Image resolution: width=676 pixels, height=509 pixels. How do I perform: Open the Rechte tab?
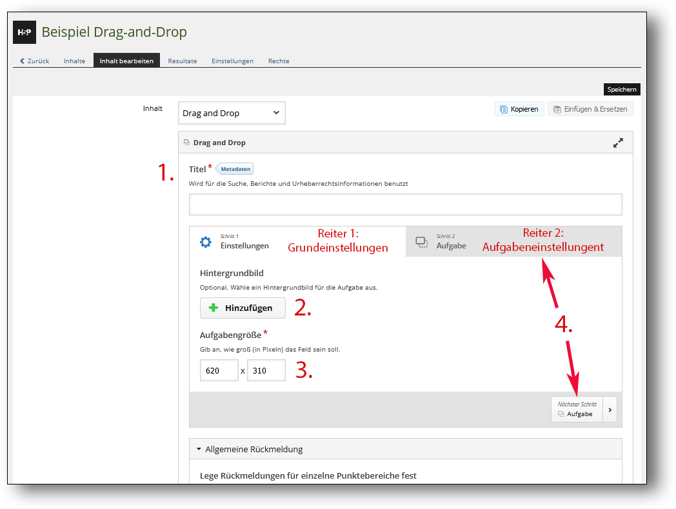279,61
